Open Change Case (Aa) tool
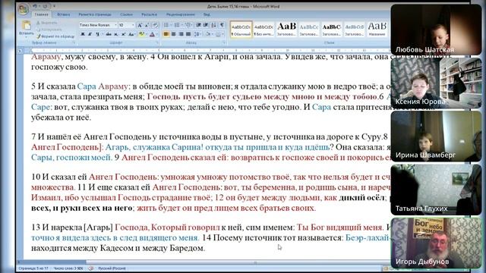486x273 pixels. [x=131, y=34]
